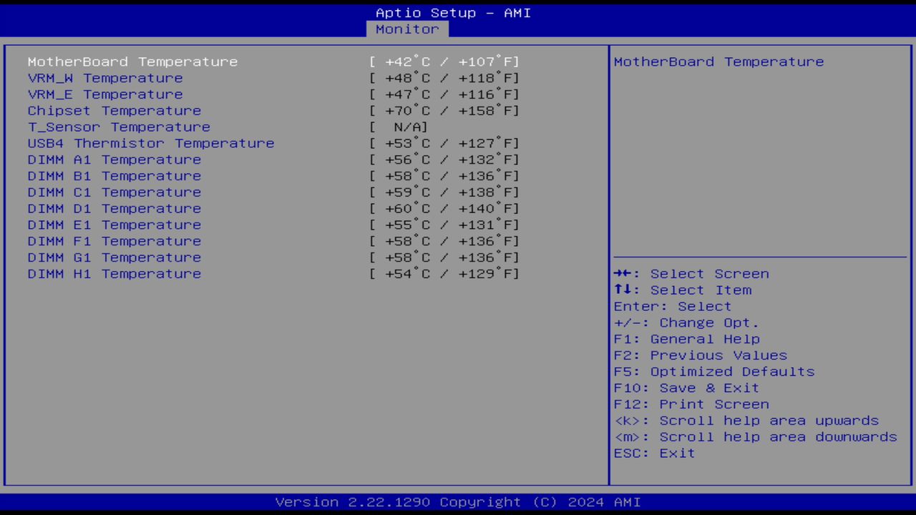Click DIMM G1 value +58°C / +136°F
This screenshot has height=515, width=916.
tap(444, 257)
